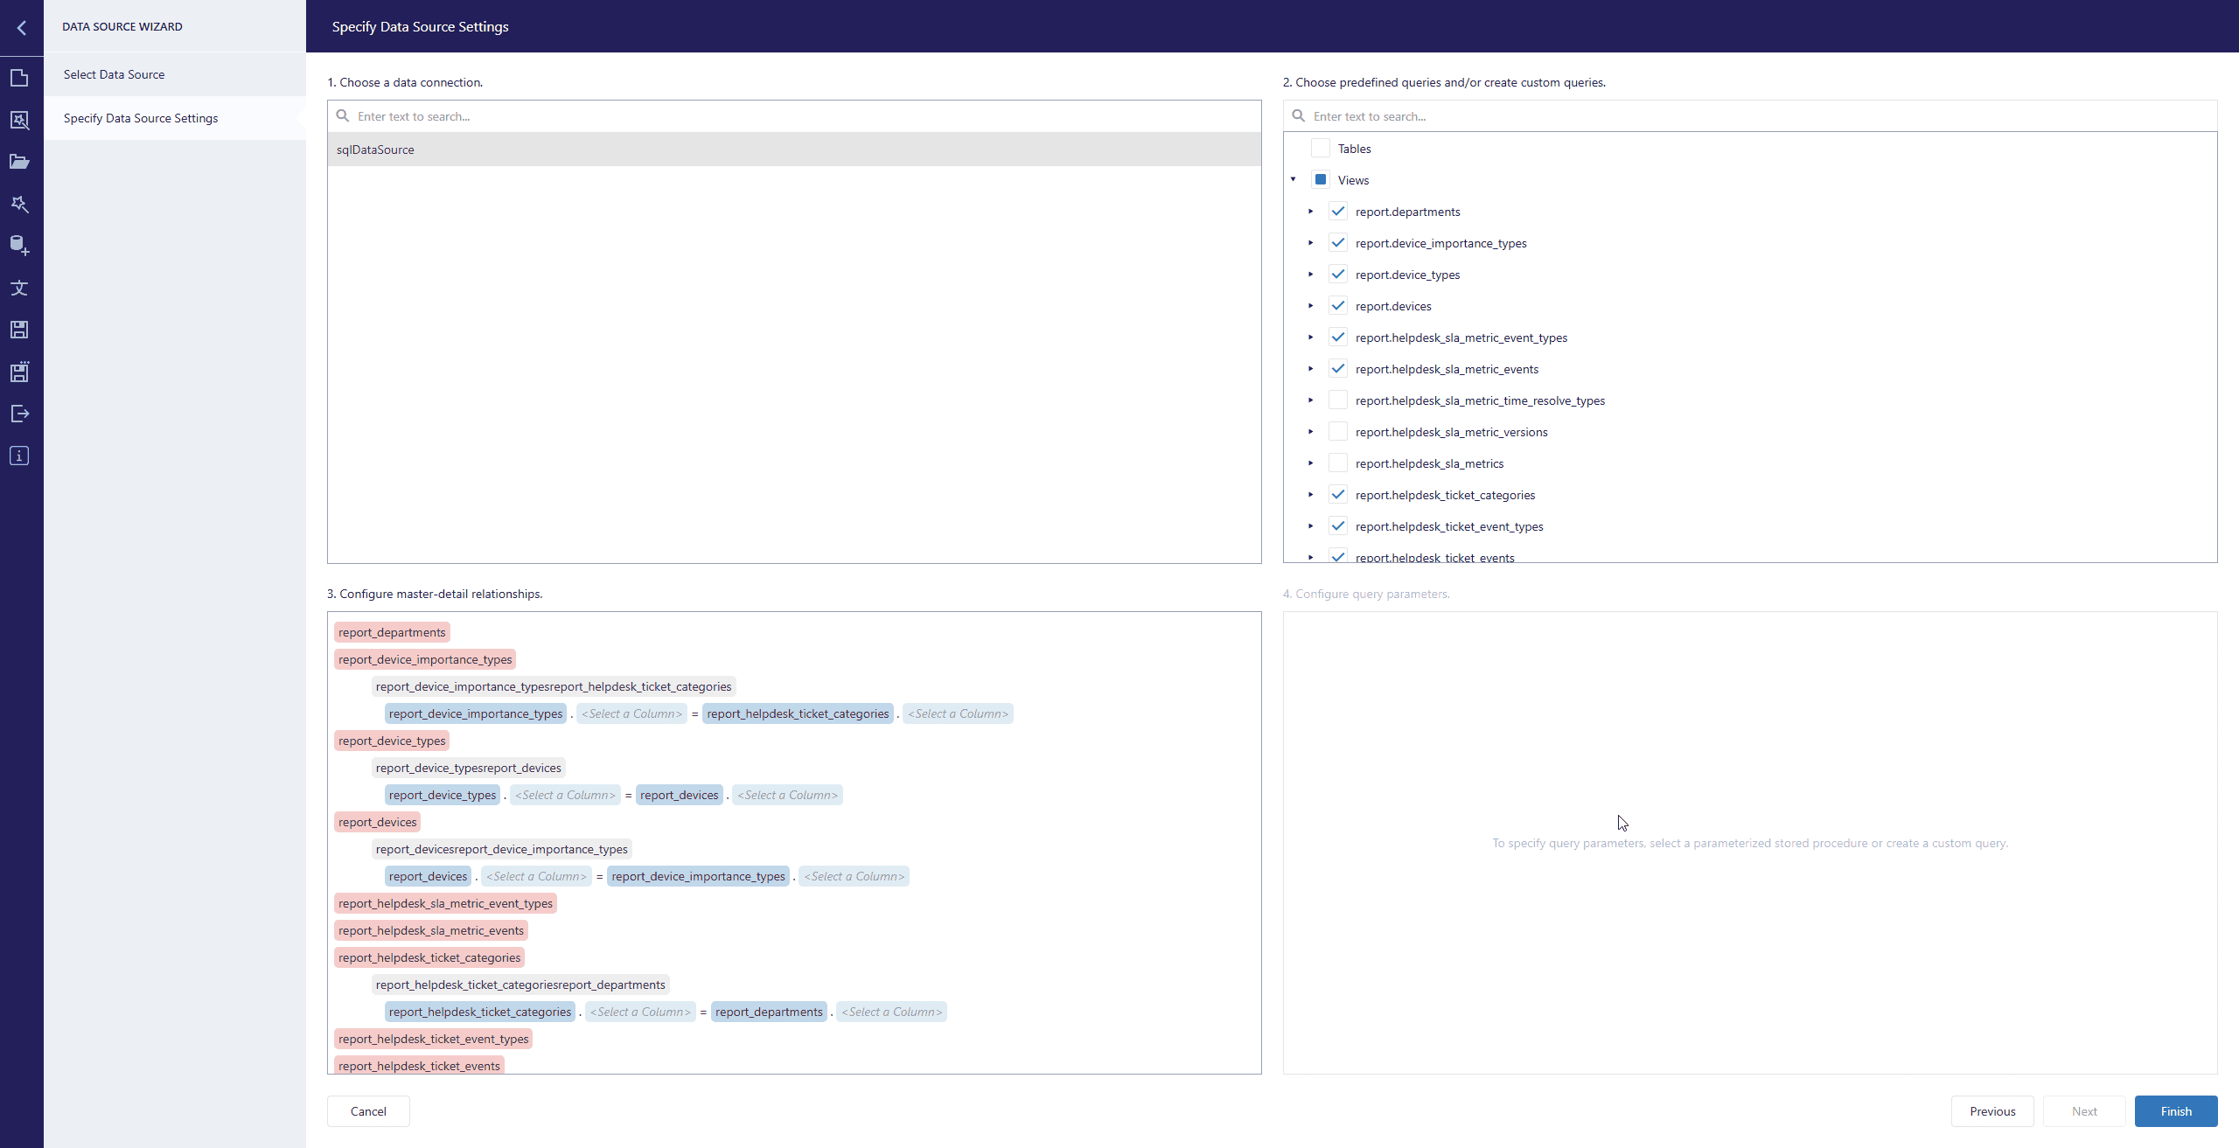Go to Select Data Source step

tap(114, 74)
